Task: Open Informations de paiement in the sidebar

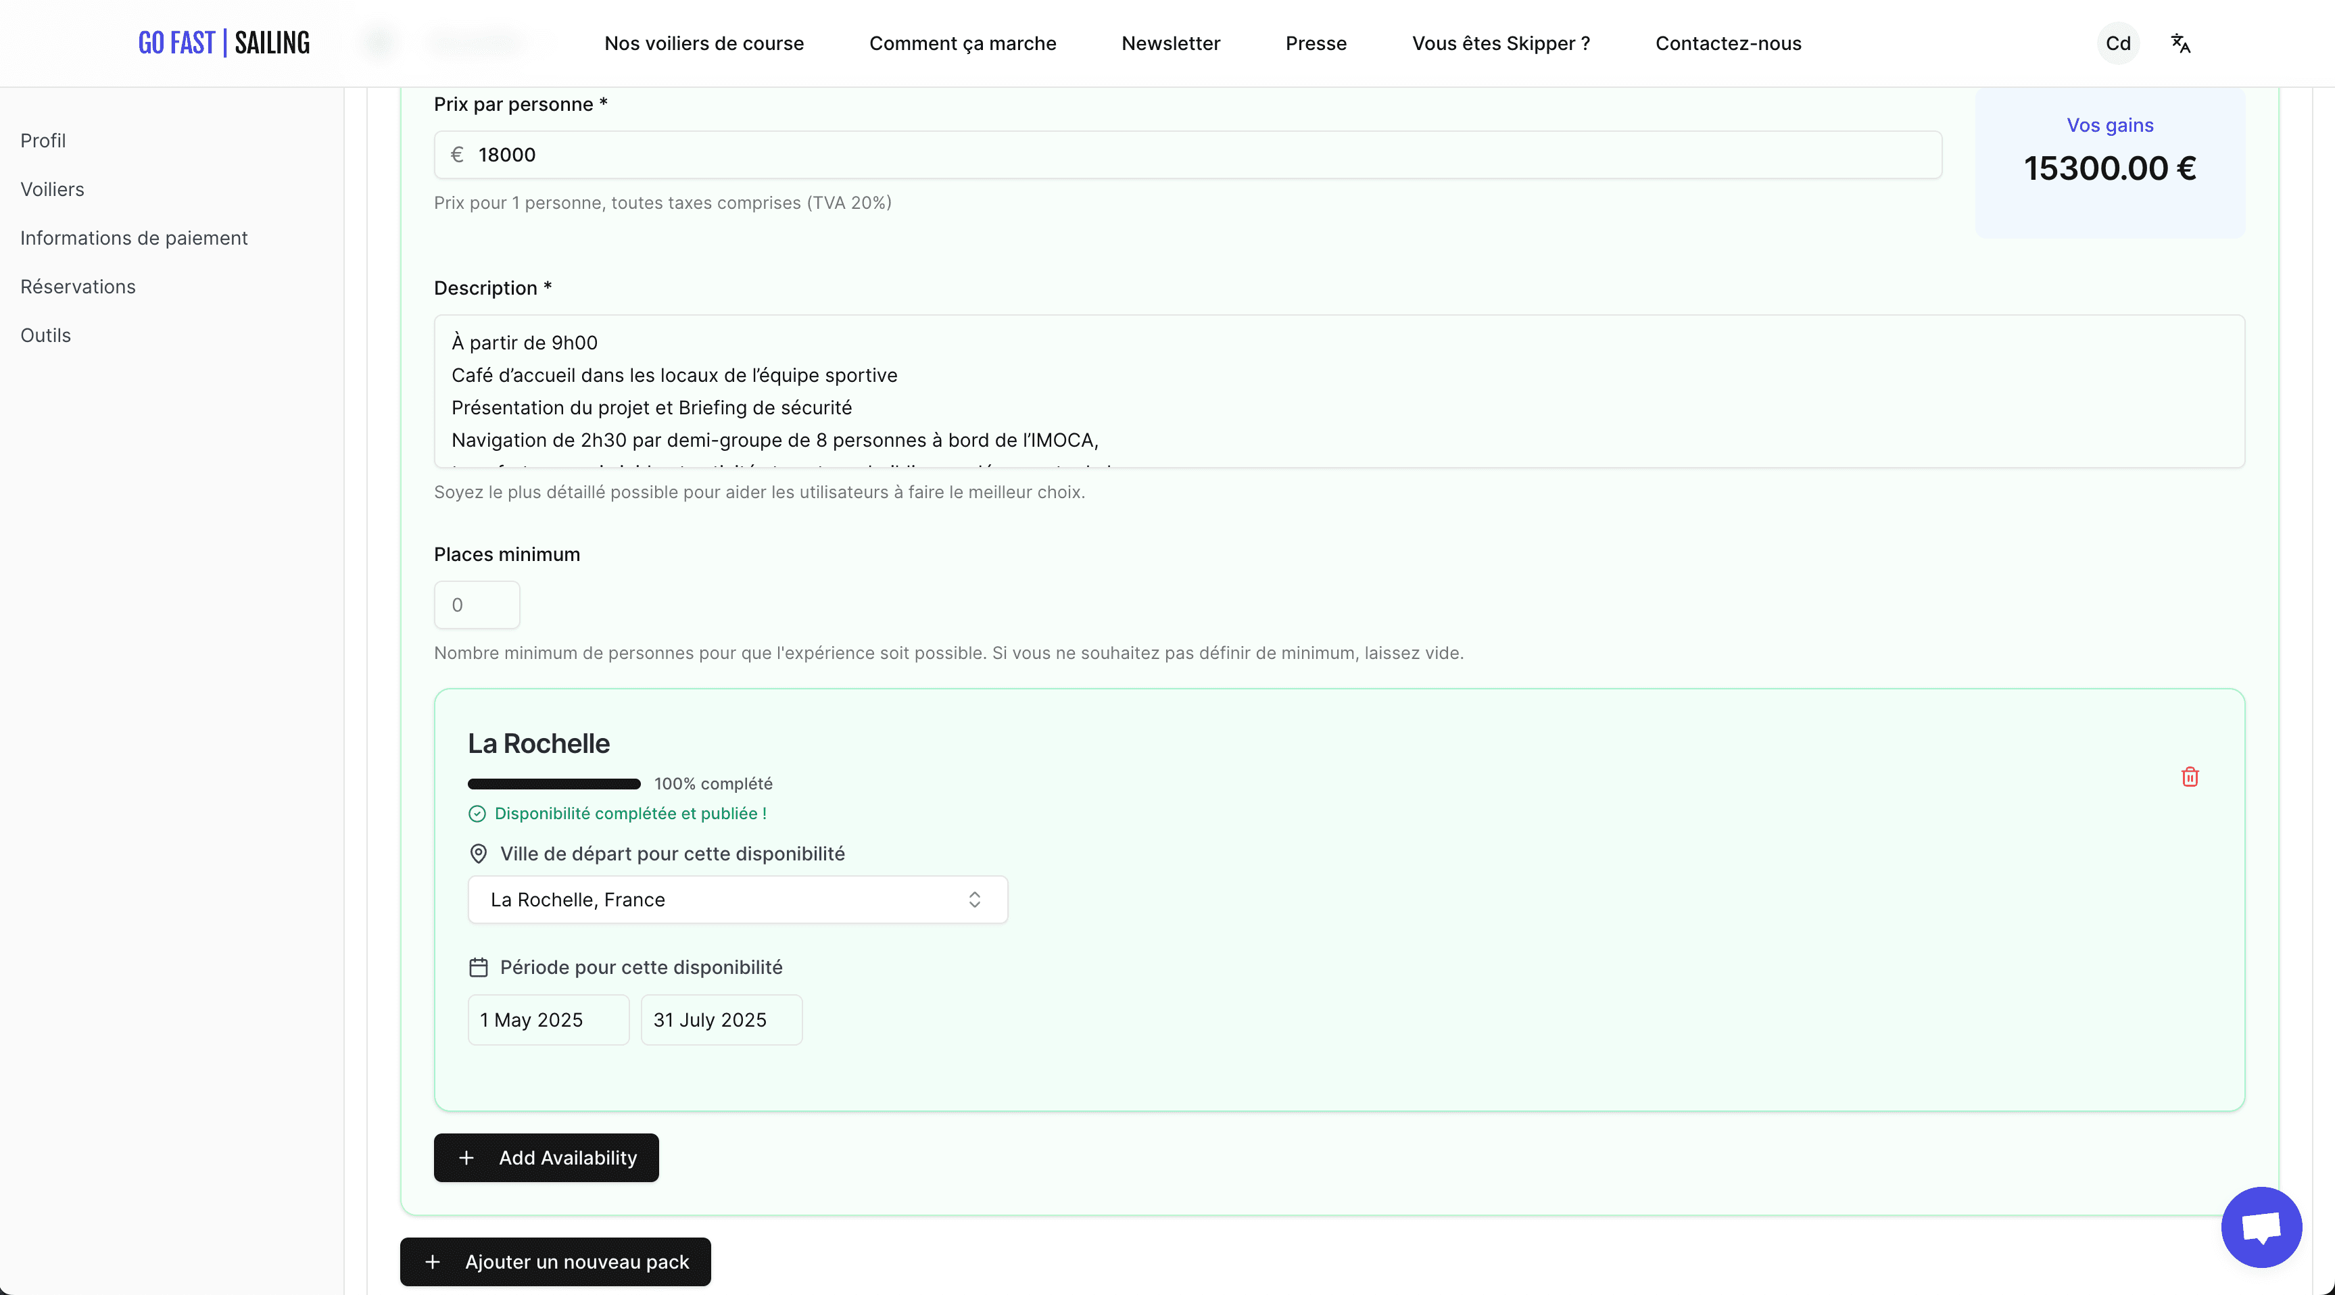Action: (133, 237)
